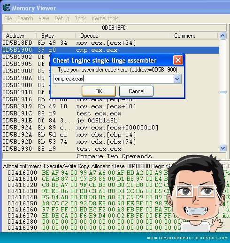Select highlighted row 0D5B1900 cmp eax,eax
Viewport: 230px width, 243px height.
click(111, 50)
